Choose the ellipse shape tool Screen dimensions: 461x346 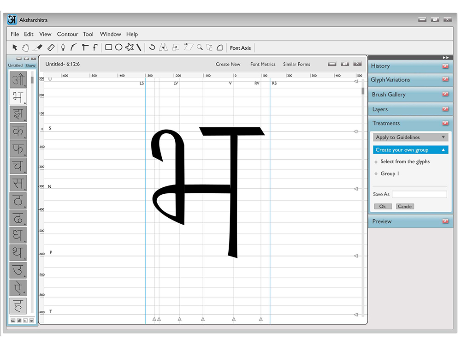(118, 48)
